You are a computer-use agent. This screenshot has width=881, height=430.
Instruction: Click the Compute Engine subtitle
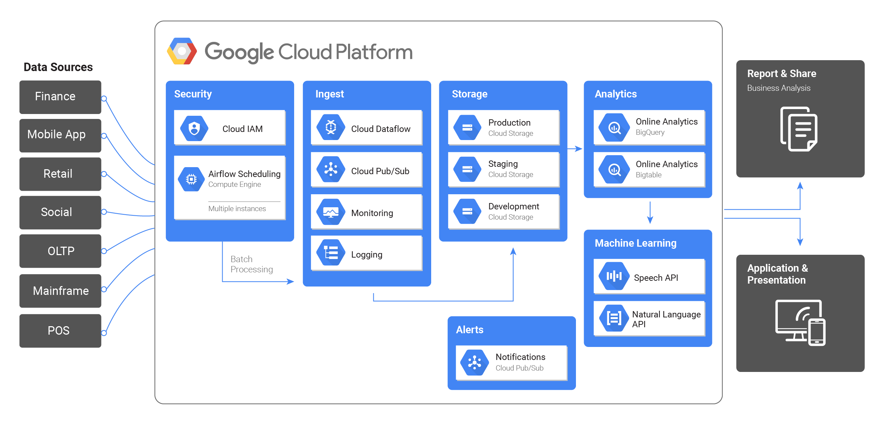coord(235,184)
